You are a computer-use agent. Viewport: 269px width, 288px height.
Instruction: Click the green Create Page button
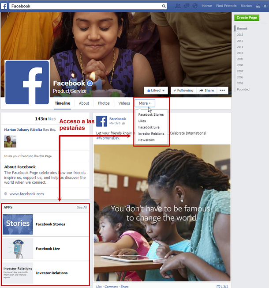tap(247, 18)
